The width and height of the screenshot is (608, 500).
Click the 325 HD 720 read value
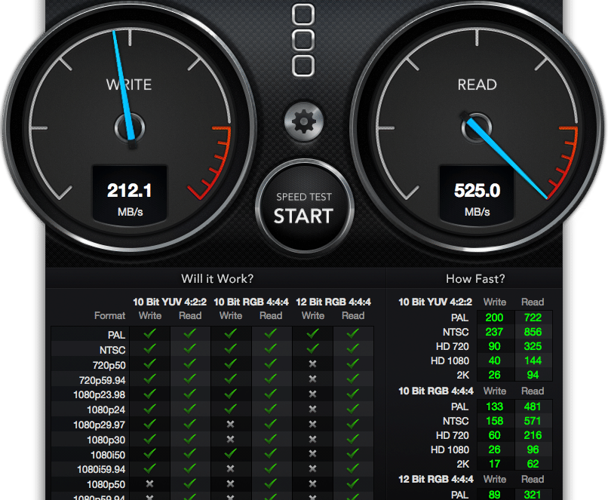click(x=533, y=346)
